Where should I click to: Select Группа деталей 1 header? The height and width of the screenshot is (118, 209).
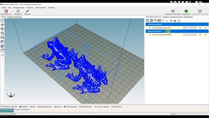click(x=177, y=31)
